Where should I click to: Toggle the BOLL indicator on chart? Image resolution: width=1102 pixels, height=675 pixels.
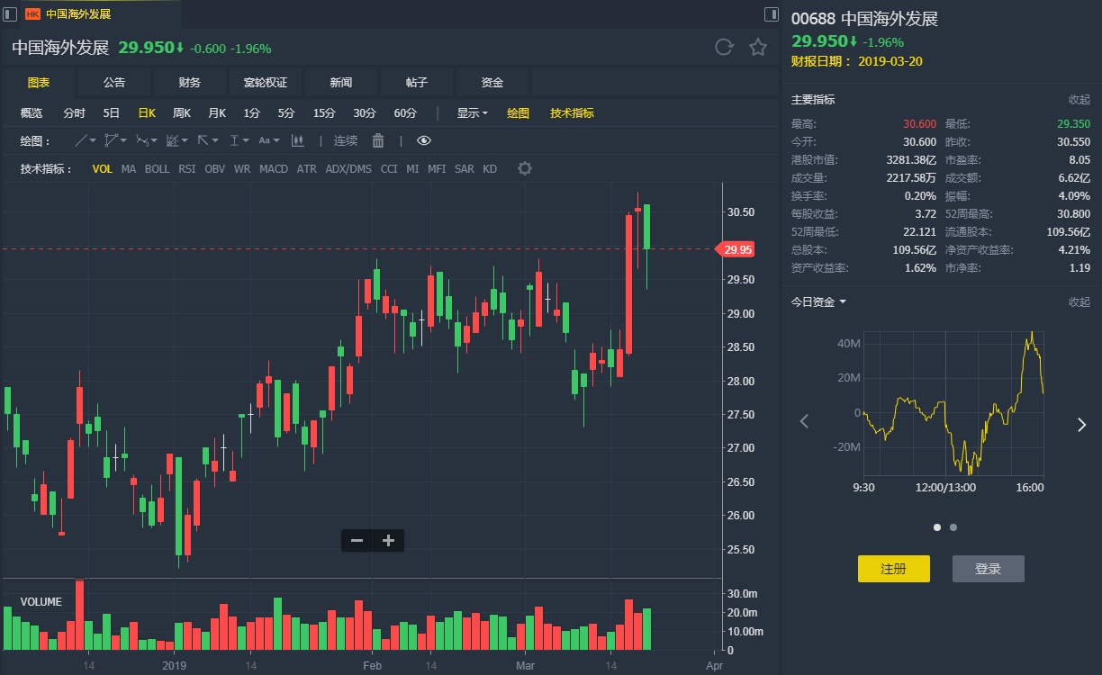[x=157, y=169]
